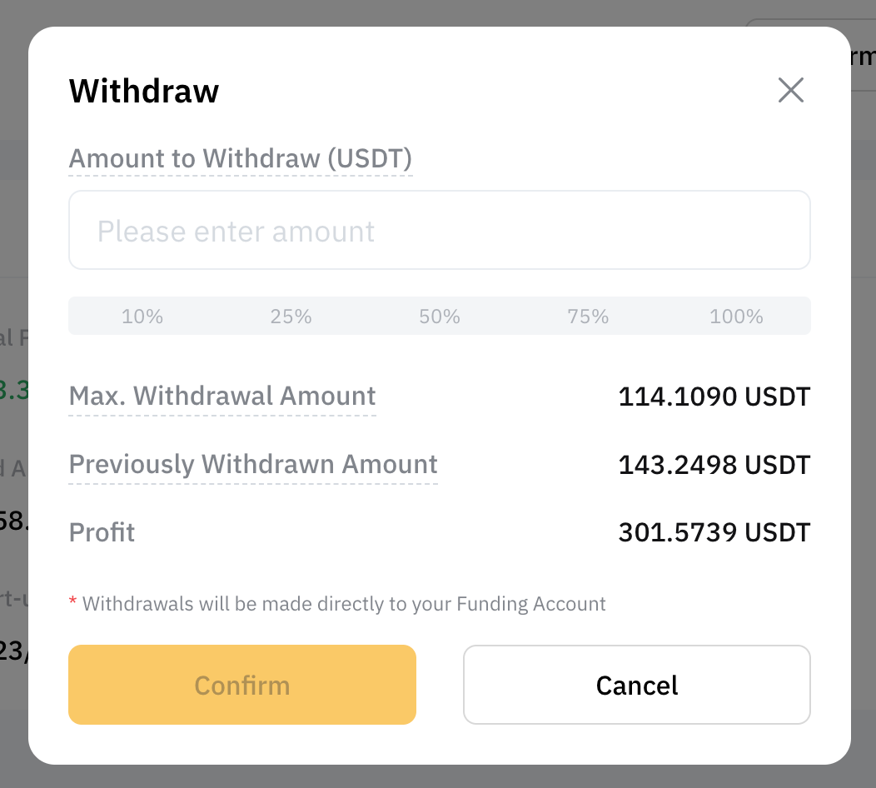Viewport: 876px width, 788px height.
Task: Click the 301.5739 USDT profit value
Action: tap(714, 533)
